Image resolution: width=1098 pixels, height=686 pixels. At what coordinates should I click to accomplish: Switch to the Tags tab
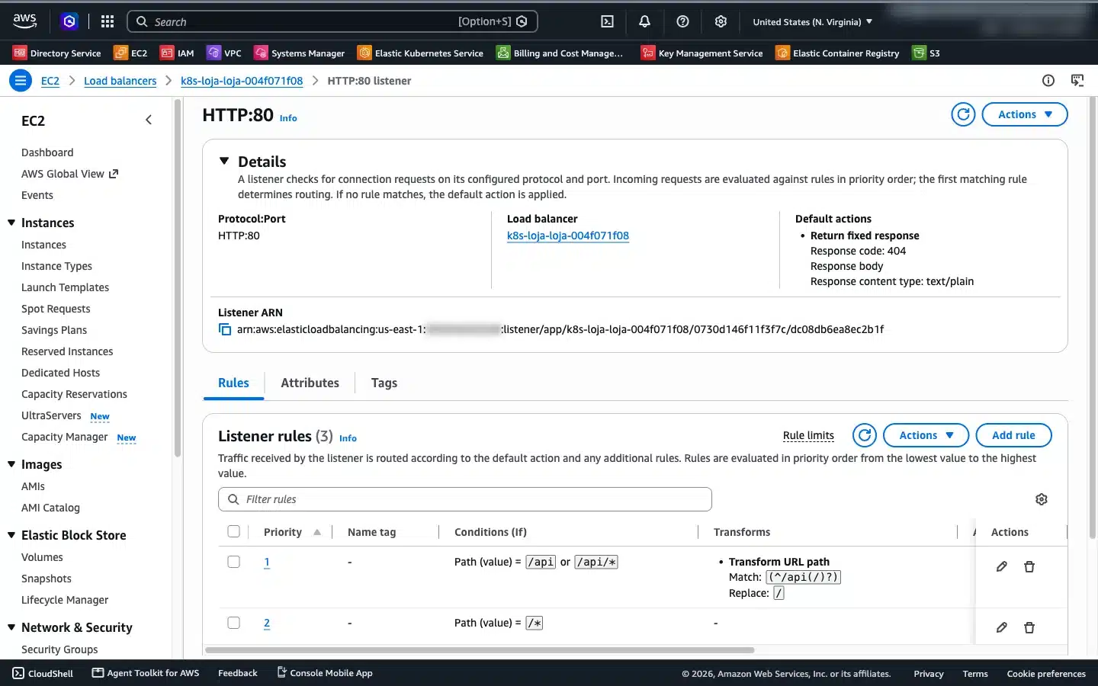384,383
